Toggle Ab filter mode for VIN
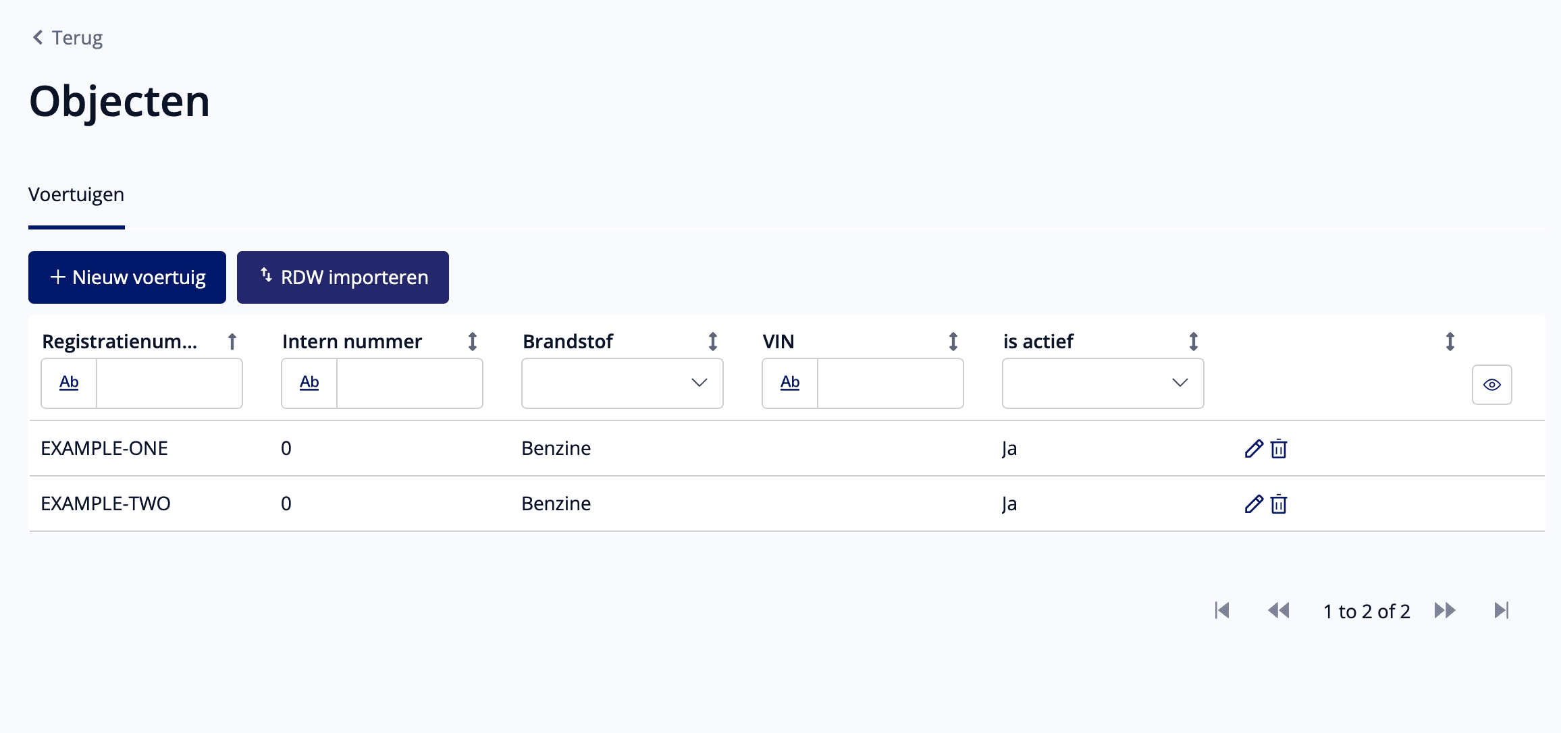Screen dimensions: 1561x733 (790, 383)
